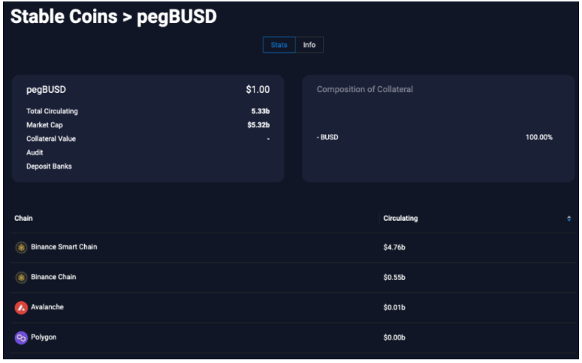This screenshot has width=582, height=363.
Task: Click the purple Polygon logo icon
Action: pyautogui.click(x=21, y=338)
